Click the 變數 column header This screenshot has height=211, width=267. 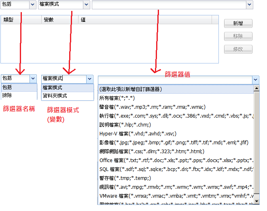[x=60, y=20]
